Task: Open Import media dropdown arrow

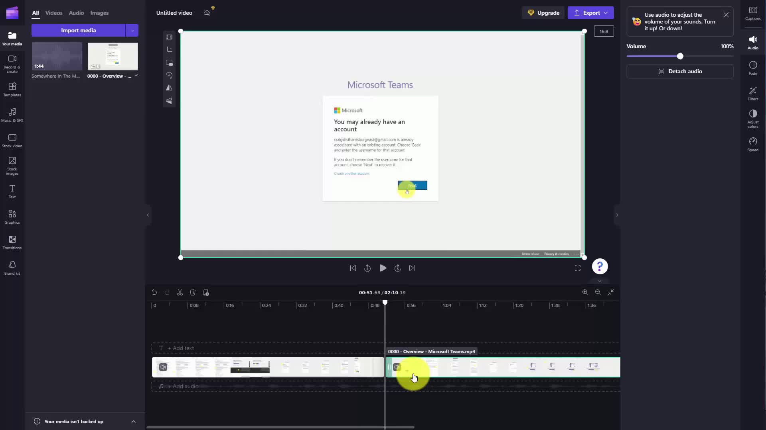Action: click(132, 30)
